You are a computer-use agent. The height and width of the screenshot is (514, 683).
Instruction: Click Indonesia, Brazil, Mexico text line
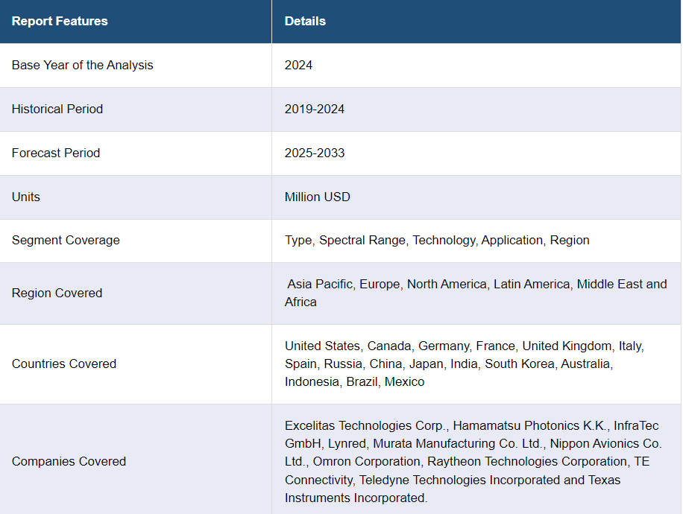coord(355,381)
